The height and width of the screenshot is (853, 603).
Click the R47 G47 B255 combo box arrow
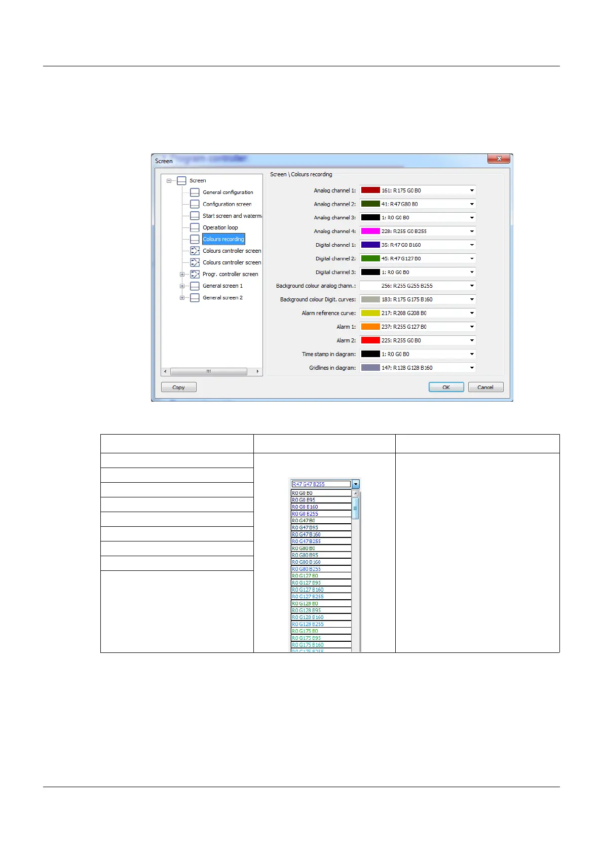pos(356,484)
